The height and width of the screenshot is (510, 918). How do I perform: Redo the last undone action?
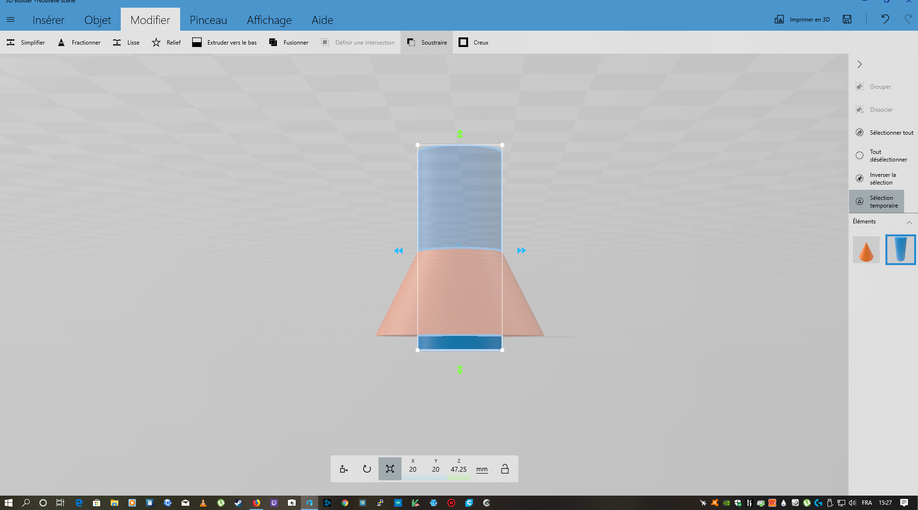click(908, 19)
